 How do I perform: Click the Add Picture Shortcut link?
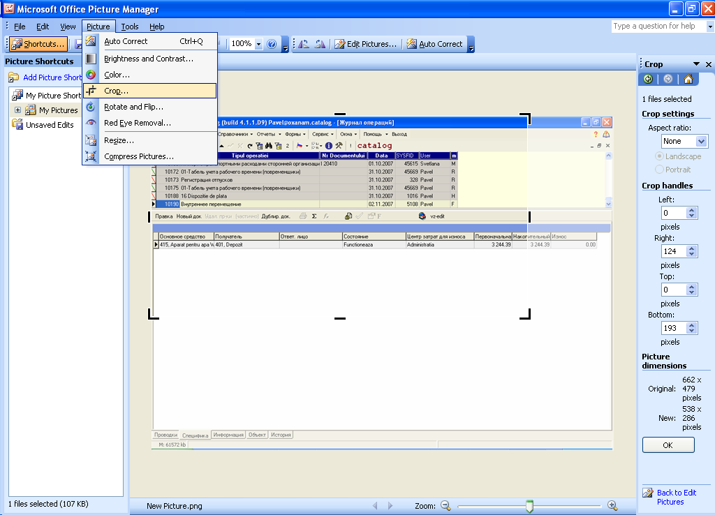[52, 77]
